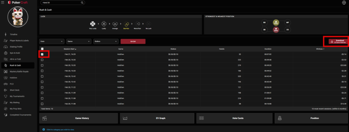Check the session with -$3.53 winloss
Screen dimensions: 349x132
[x=42, y=60]
